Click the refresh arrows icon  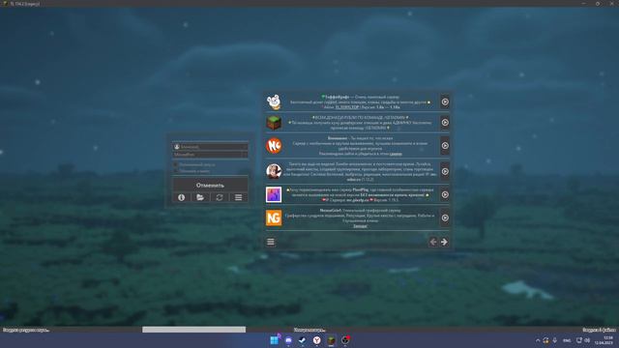[x=220, y=197]
